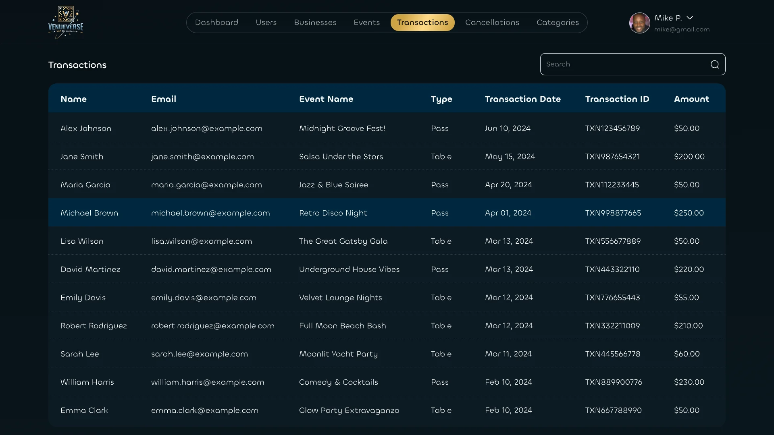The width and height of the screenshot is (774, 435).
Task: Select the Mar 11, 2024 date cell
Action: point(508,354)
